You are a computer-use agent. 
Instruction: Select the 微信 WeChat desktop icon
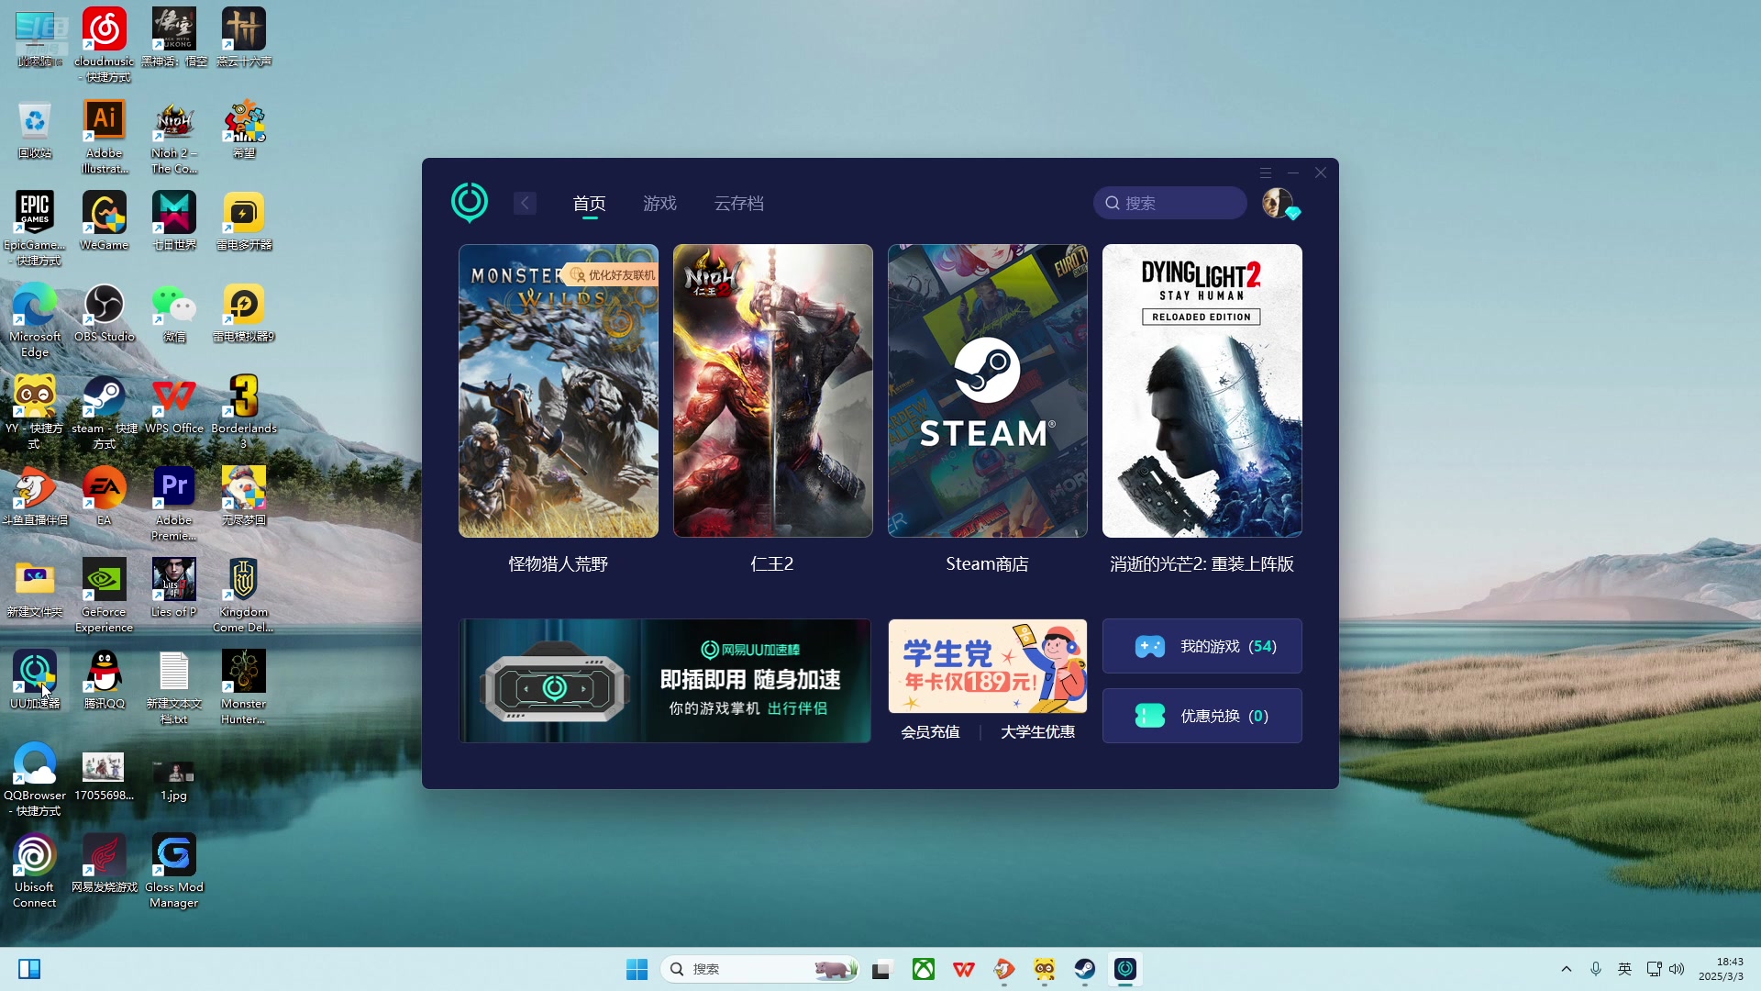click(174, 312)
